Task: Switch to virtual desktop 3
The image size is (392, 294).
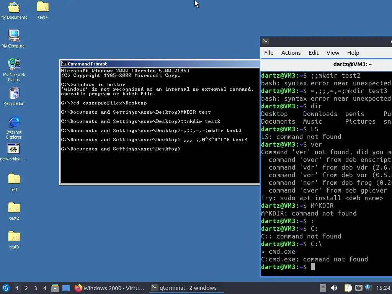Action: click(x=36, y=288)
